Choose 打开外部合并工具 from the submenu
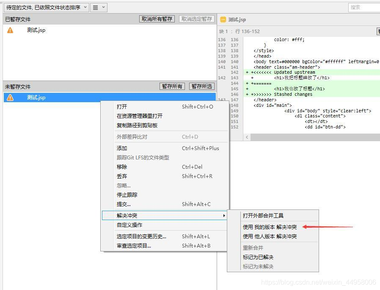Image resolution: width=380 pixels, height=290 pixels. tap(263, 216)
